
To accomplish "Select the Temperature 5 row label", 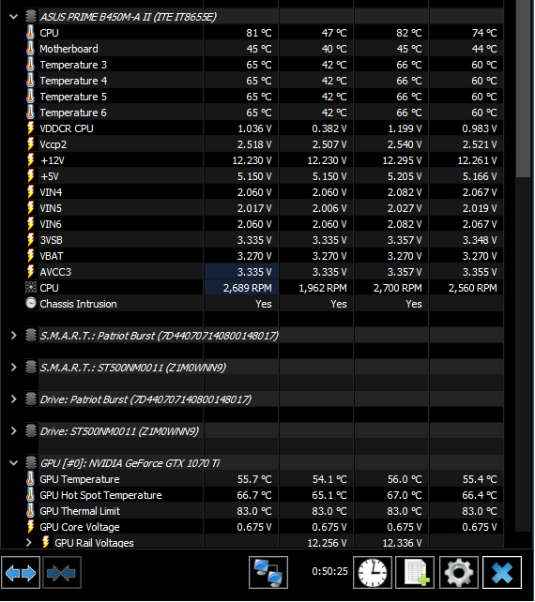I will [73, 97].
